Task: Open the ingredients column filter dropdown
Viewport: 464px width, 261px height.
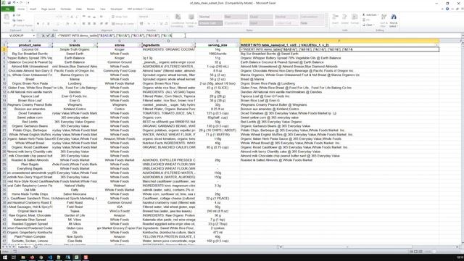Action: click(193, 45)
